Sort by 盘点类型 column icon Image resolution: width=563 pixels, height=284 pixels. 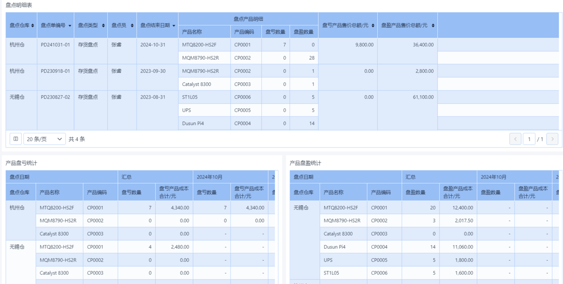103,25
